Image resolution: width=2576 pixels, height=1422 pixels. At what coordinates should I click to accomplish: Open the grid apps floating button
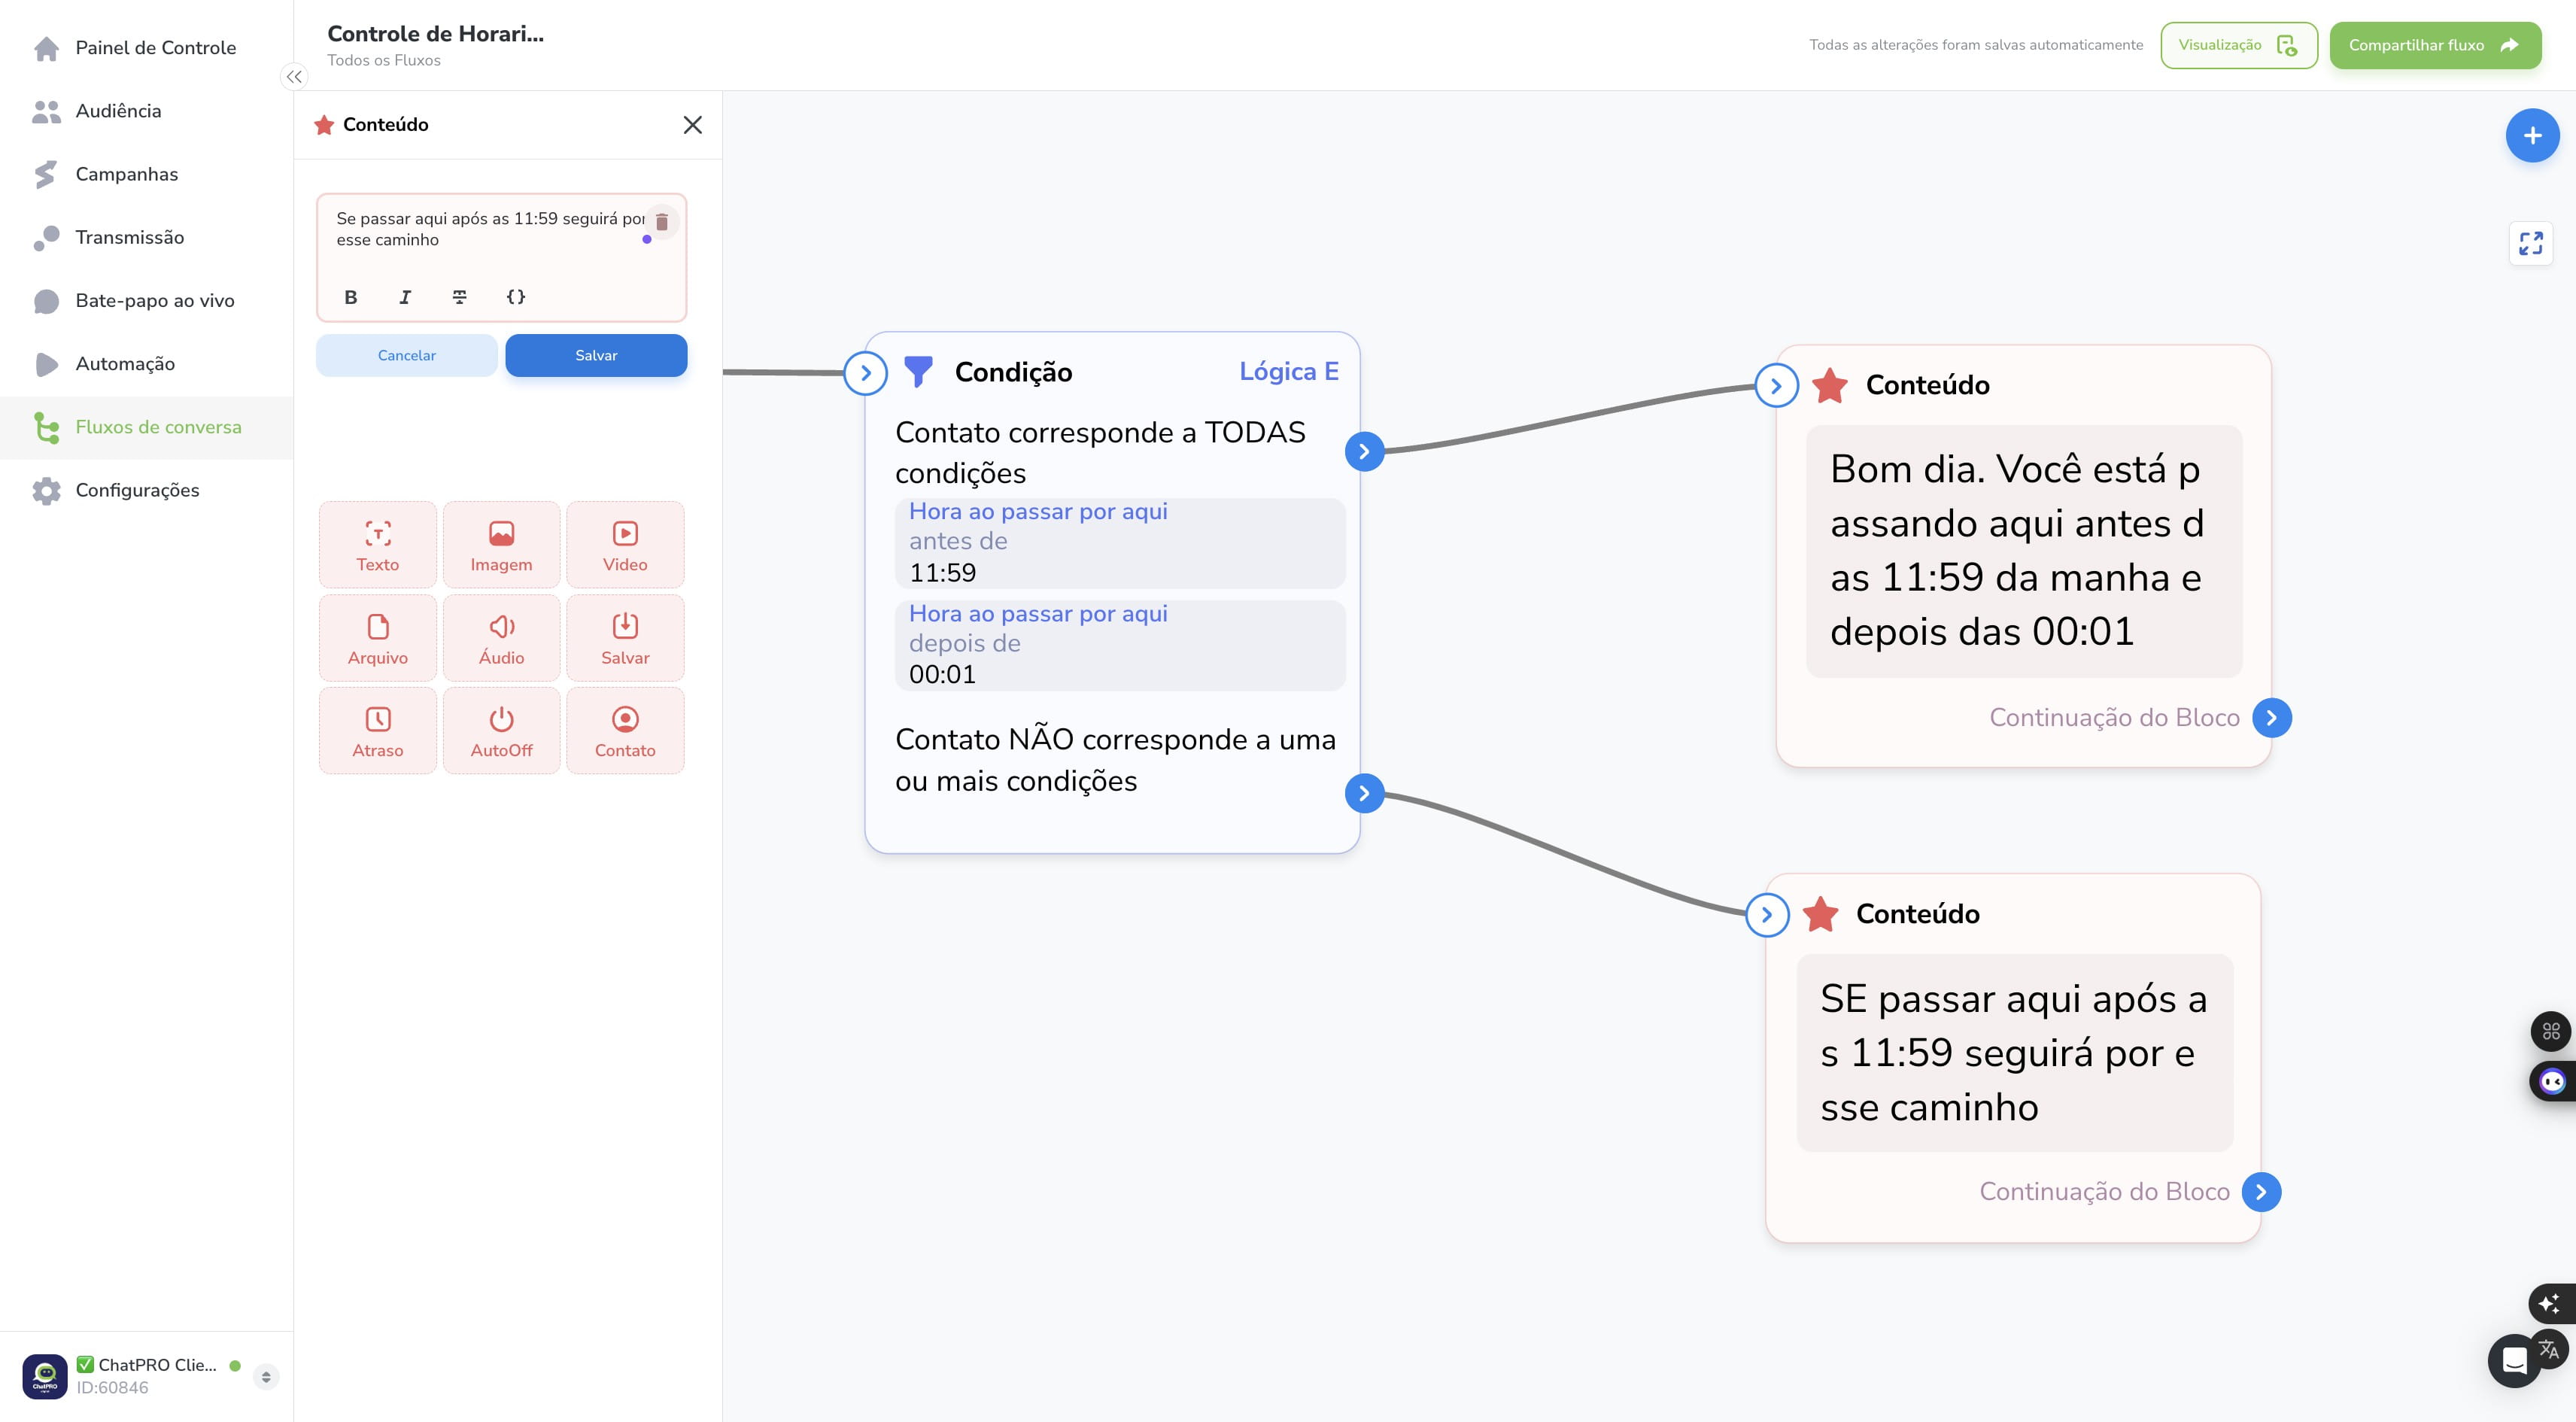[x=2551, y=1031]
